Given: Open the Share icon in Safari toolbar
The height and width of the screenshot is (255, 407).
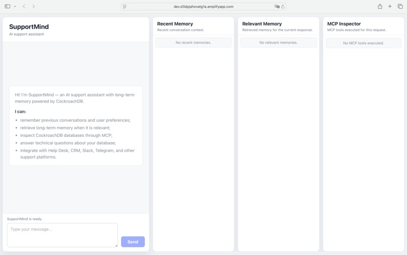Looking at the screenshot, I should coord(380,6).
